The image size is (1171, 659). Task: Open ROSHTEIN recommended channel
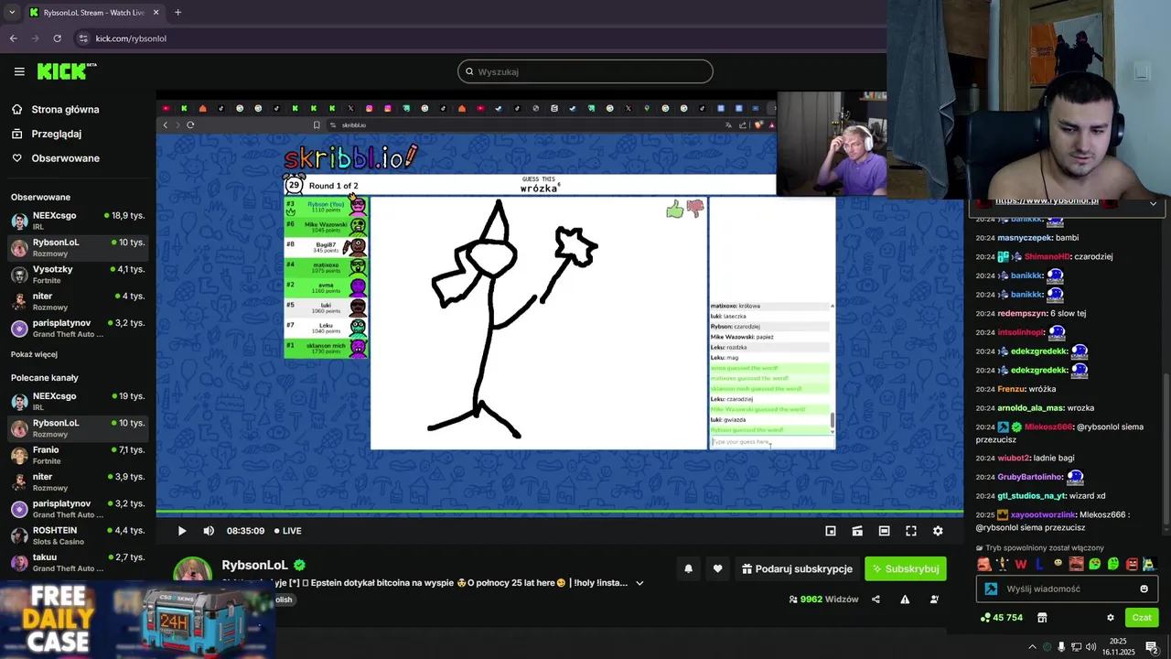tap(78, 535)
